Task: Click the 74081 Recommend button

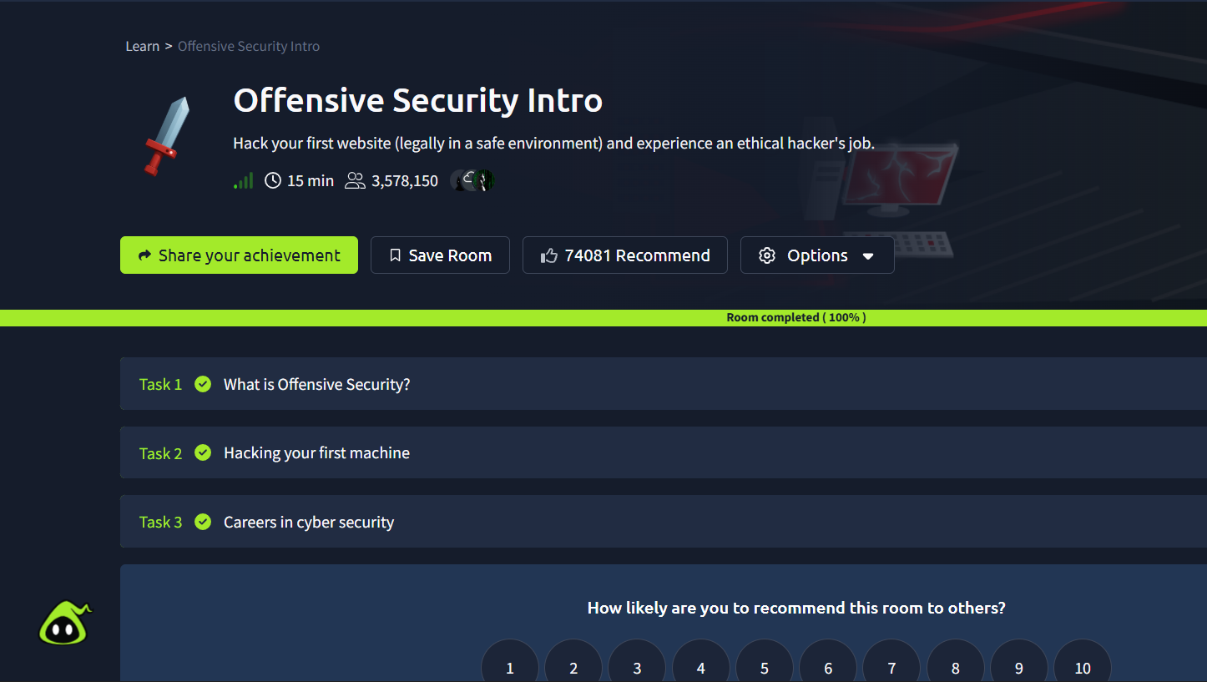Action: (x=624, y=255)
